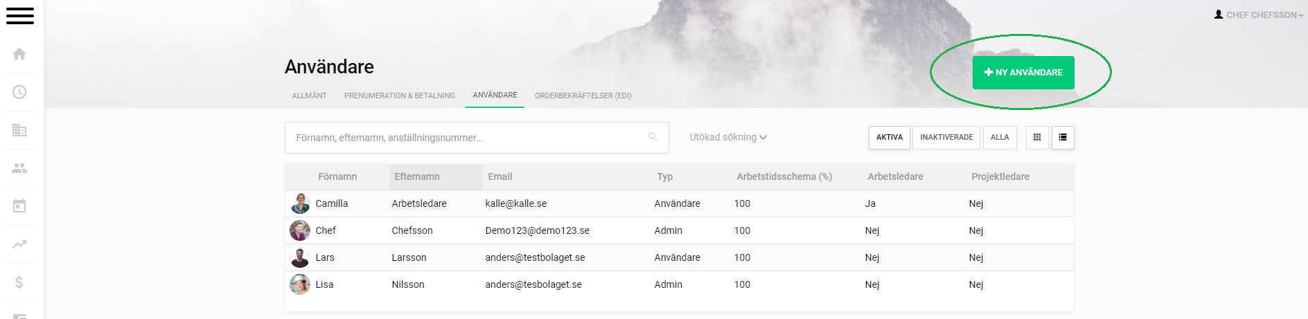Open the building/company sidebar icon

click(19, 130)
